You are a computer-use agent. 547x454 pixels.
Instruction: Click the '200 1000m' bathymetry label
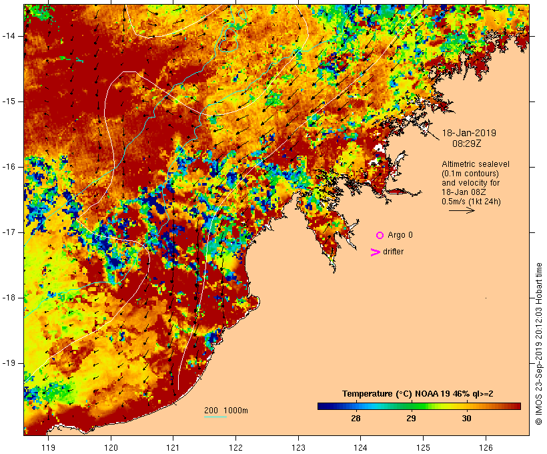click(226, 411)
